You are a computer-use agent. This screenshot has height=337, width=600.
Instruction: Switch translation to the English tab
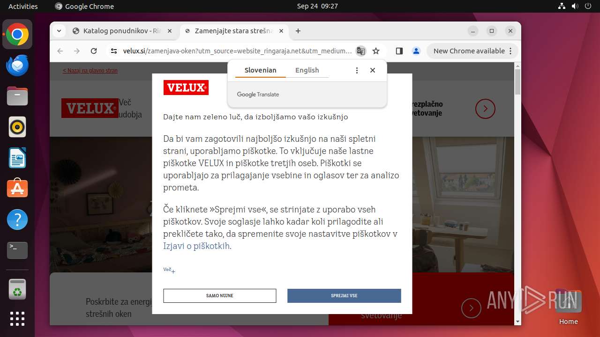(307, 70)
